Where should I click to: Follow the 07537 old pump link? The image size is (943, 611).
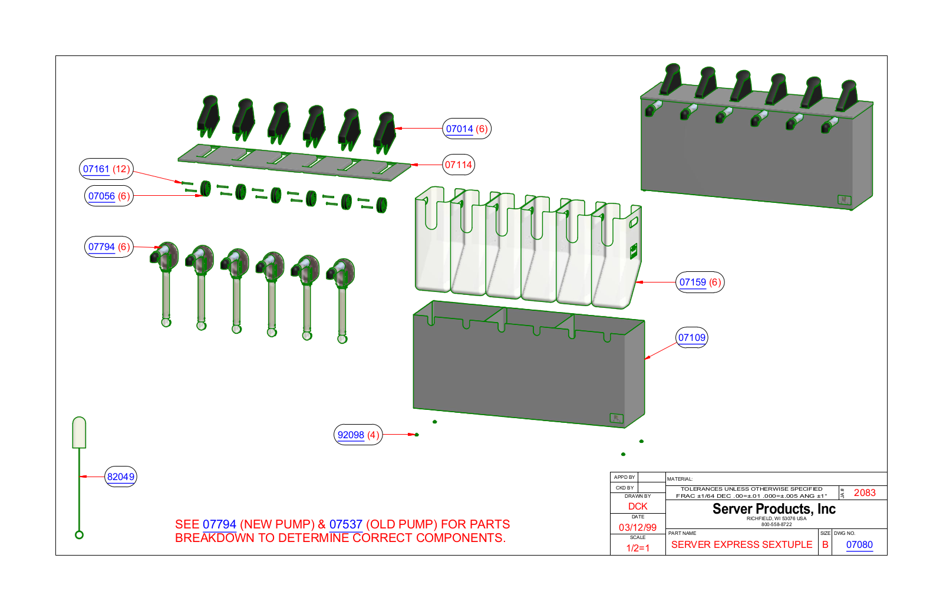346,524
